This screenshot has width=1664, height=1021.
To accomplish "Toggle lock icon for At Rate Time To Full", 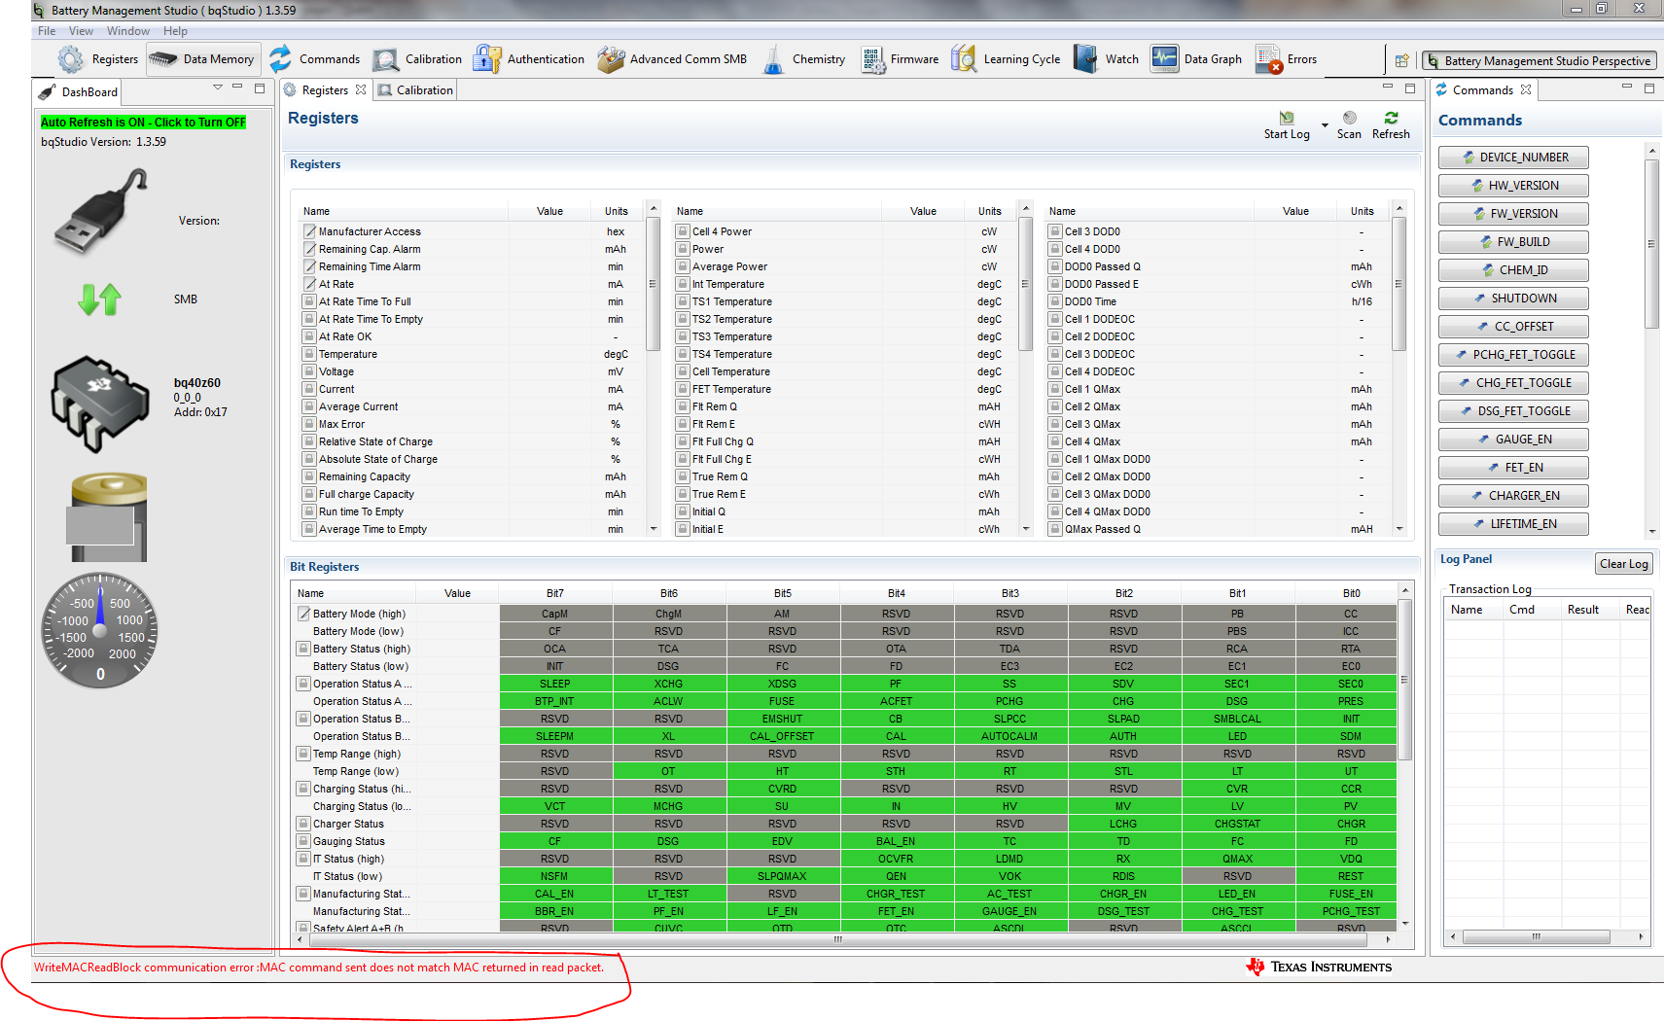I will 309,301.
